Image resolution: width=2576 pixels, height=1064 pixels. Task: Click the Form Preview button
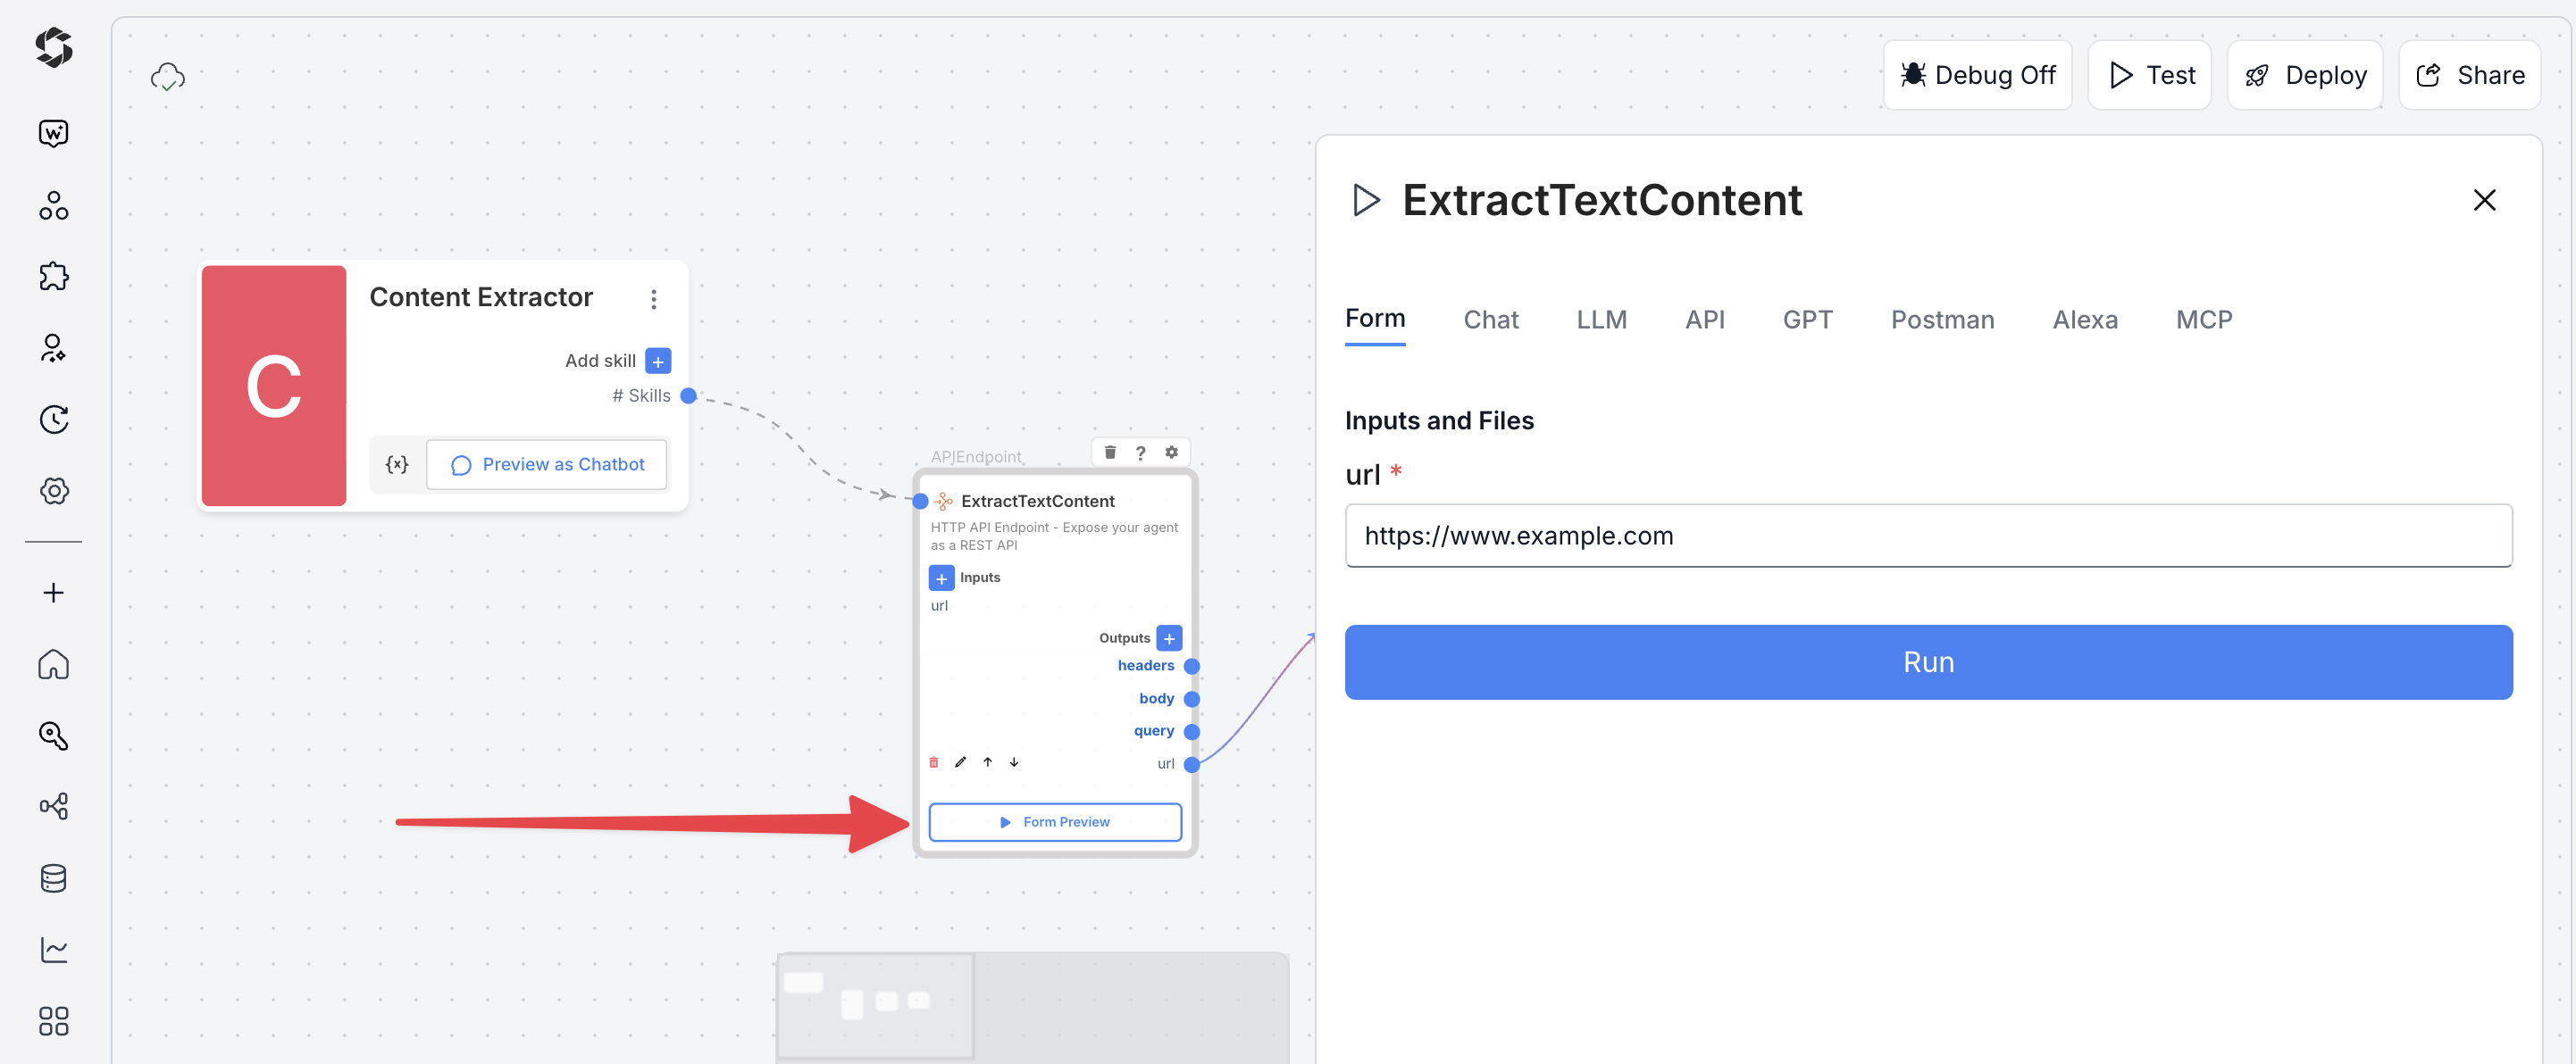(1054, 821)
